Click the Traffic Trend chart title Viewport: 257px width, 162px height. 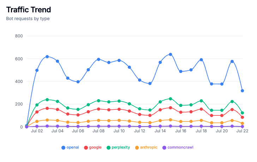click(29, 10)
